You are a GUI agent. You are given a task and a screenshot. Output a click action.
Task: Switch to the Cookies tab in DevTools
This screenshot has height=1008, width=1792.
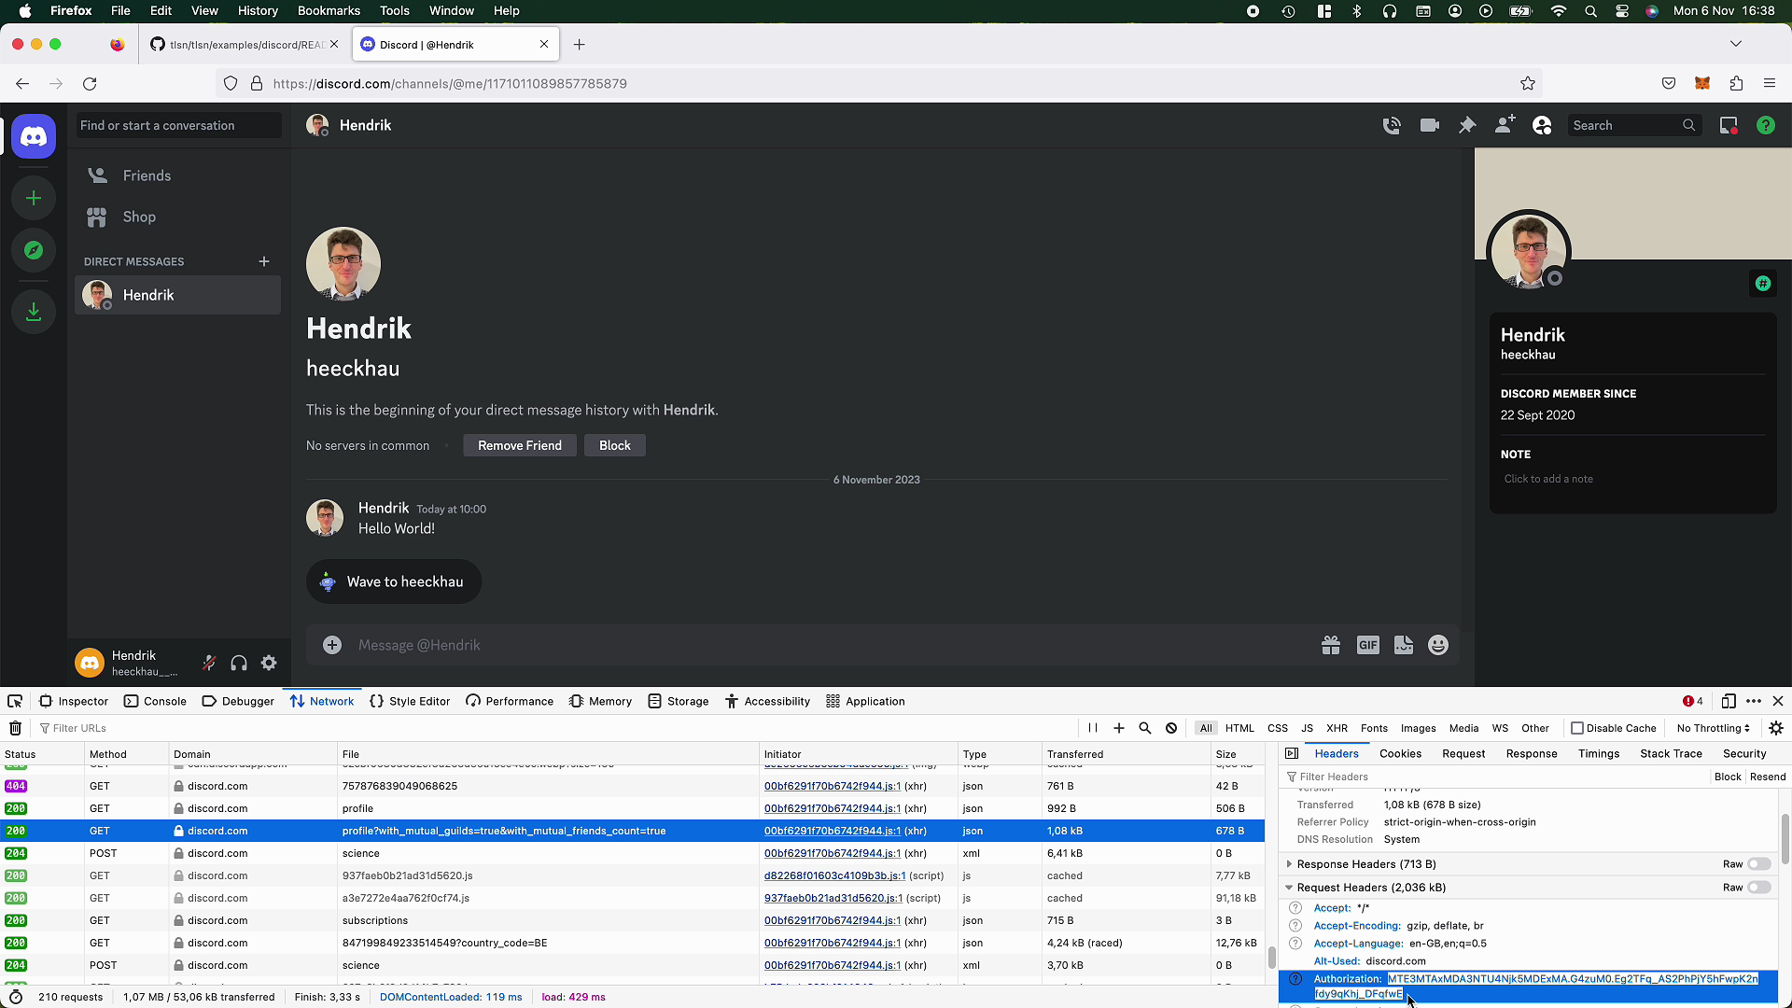point(1399,753)
